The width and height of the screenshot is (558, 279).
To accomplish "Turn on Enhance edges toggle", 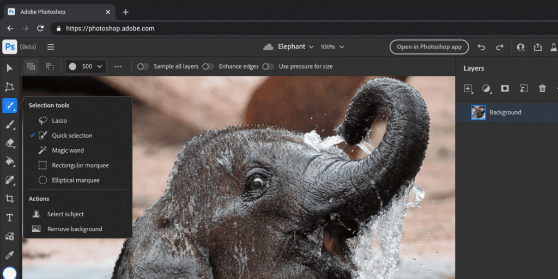I will 208,66.
